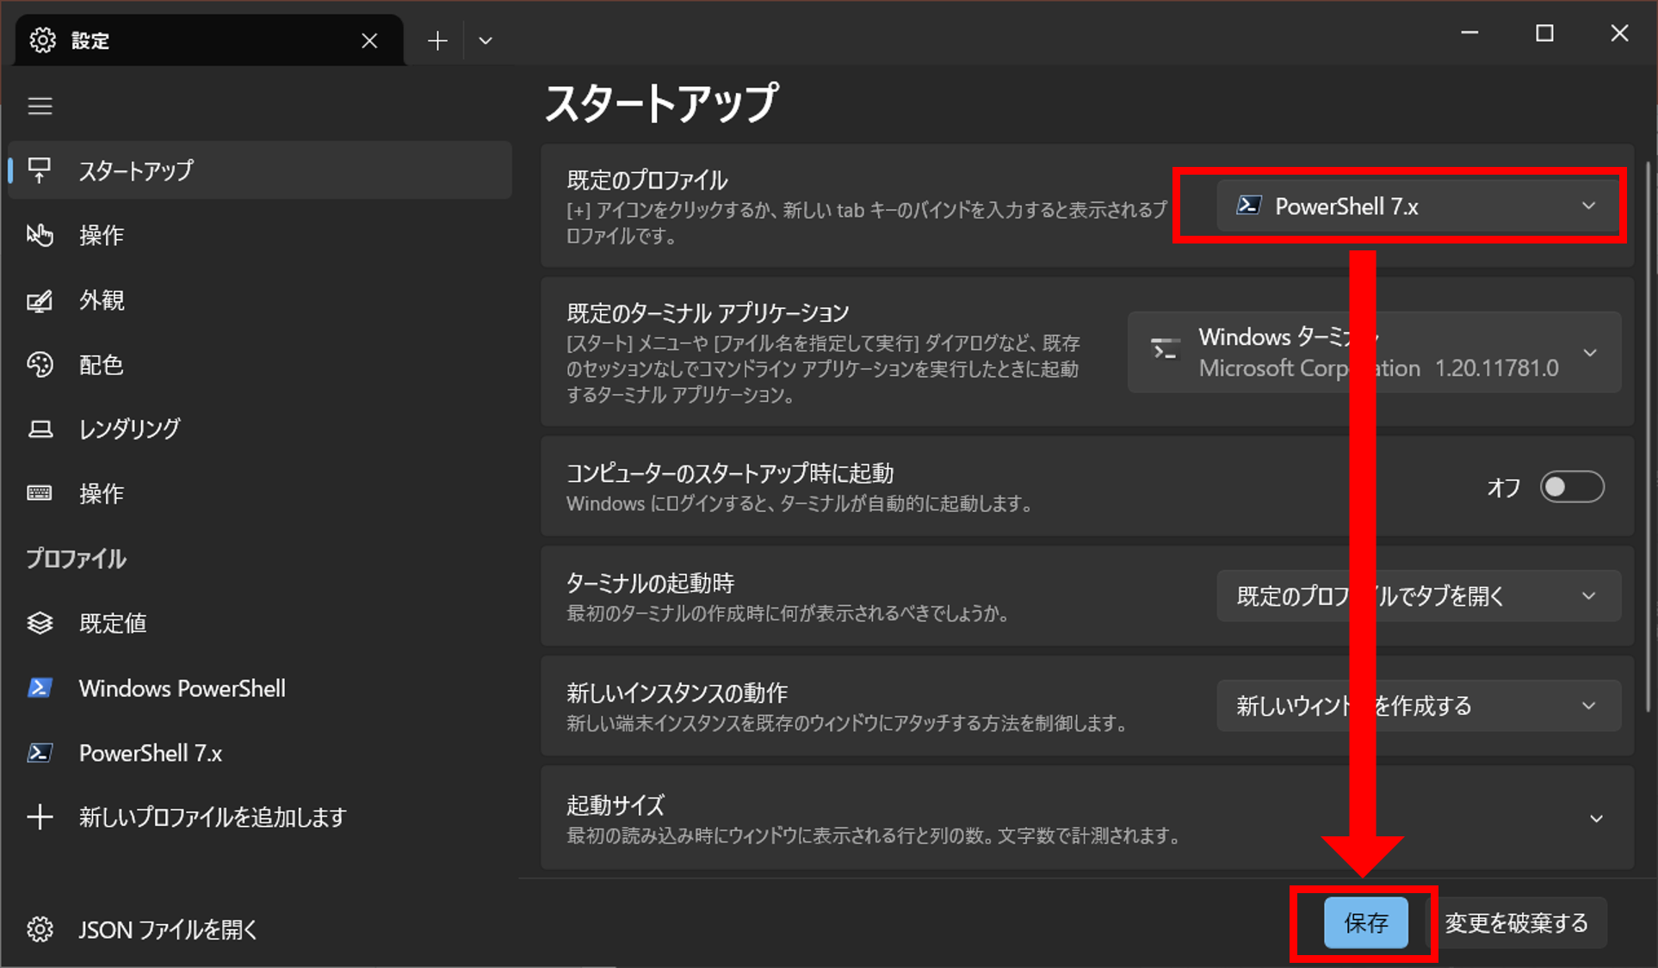Go to the appearance settings page
The width and height of the screenshot is (1658, 968).
102,300
